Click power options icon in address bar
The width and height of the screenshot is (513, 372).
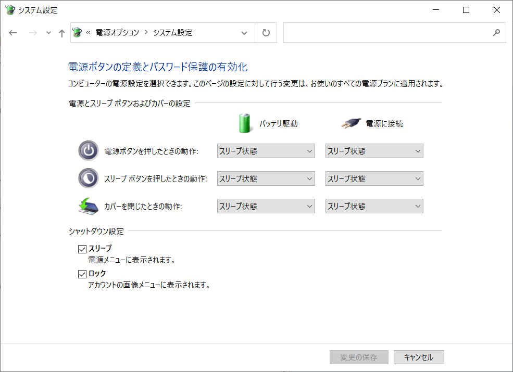[x=77, y=32]
